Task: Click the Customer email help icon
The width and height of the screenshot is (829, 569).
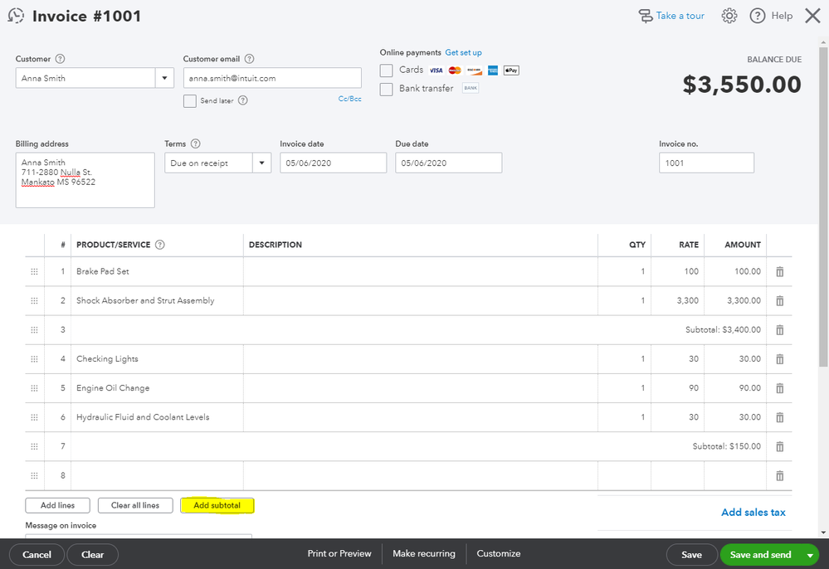Action: [x=249, y=59]
